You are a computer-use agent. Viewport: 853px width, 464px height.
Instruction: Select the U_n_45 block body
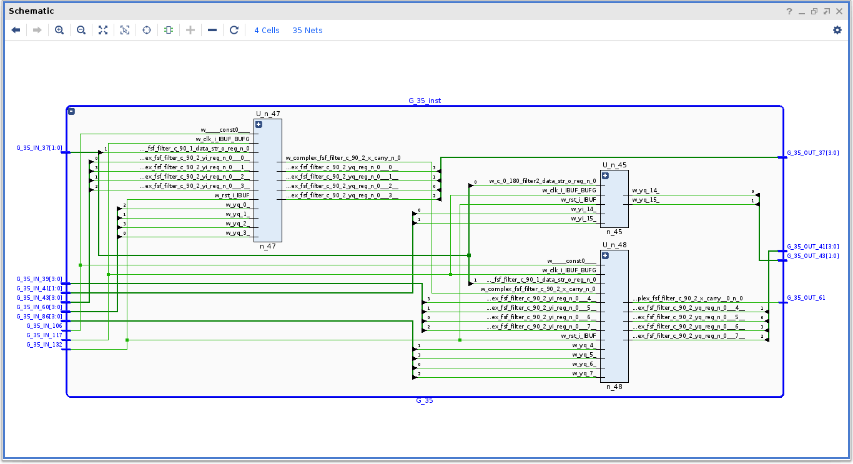(614, 199)
